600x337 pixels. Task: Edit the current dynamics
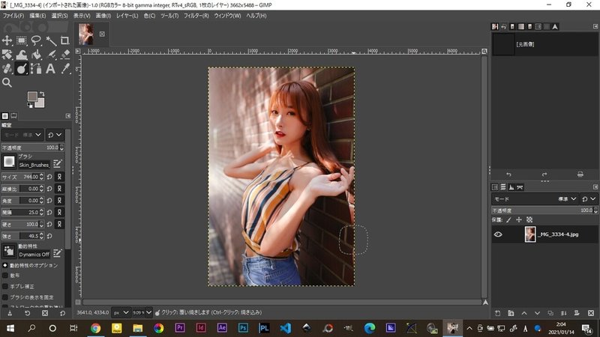click(58, 253)
